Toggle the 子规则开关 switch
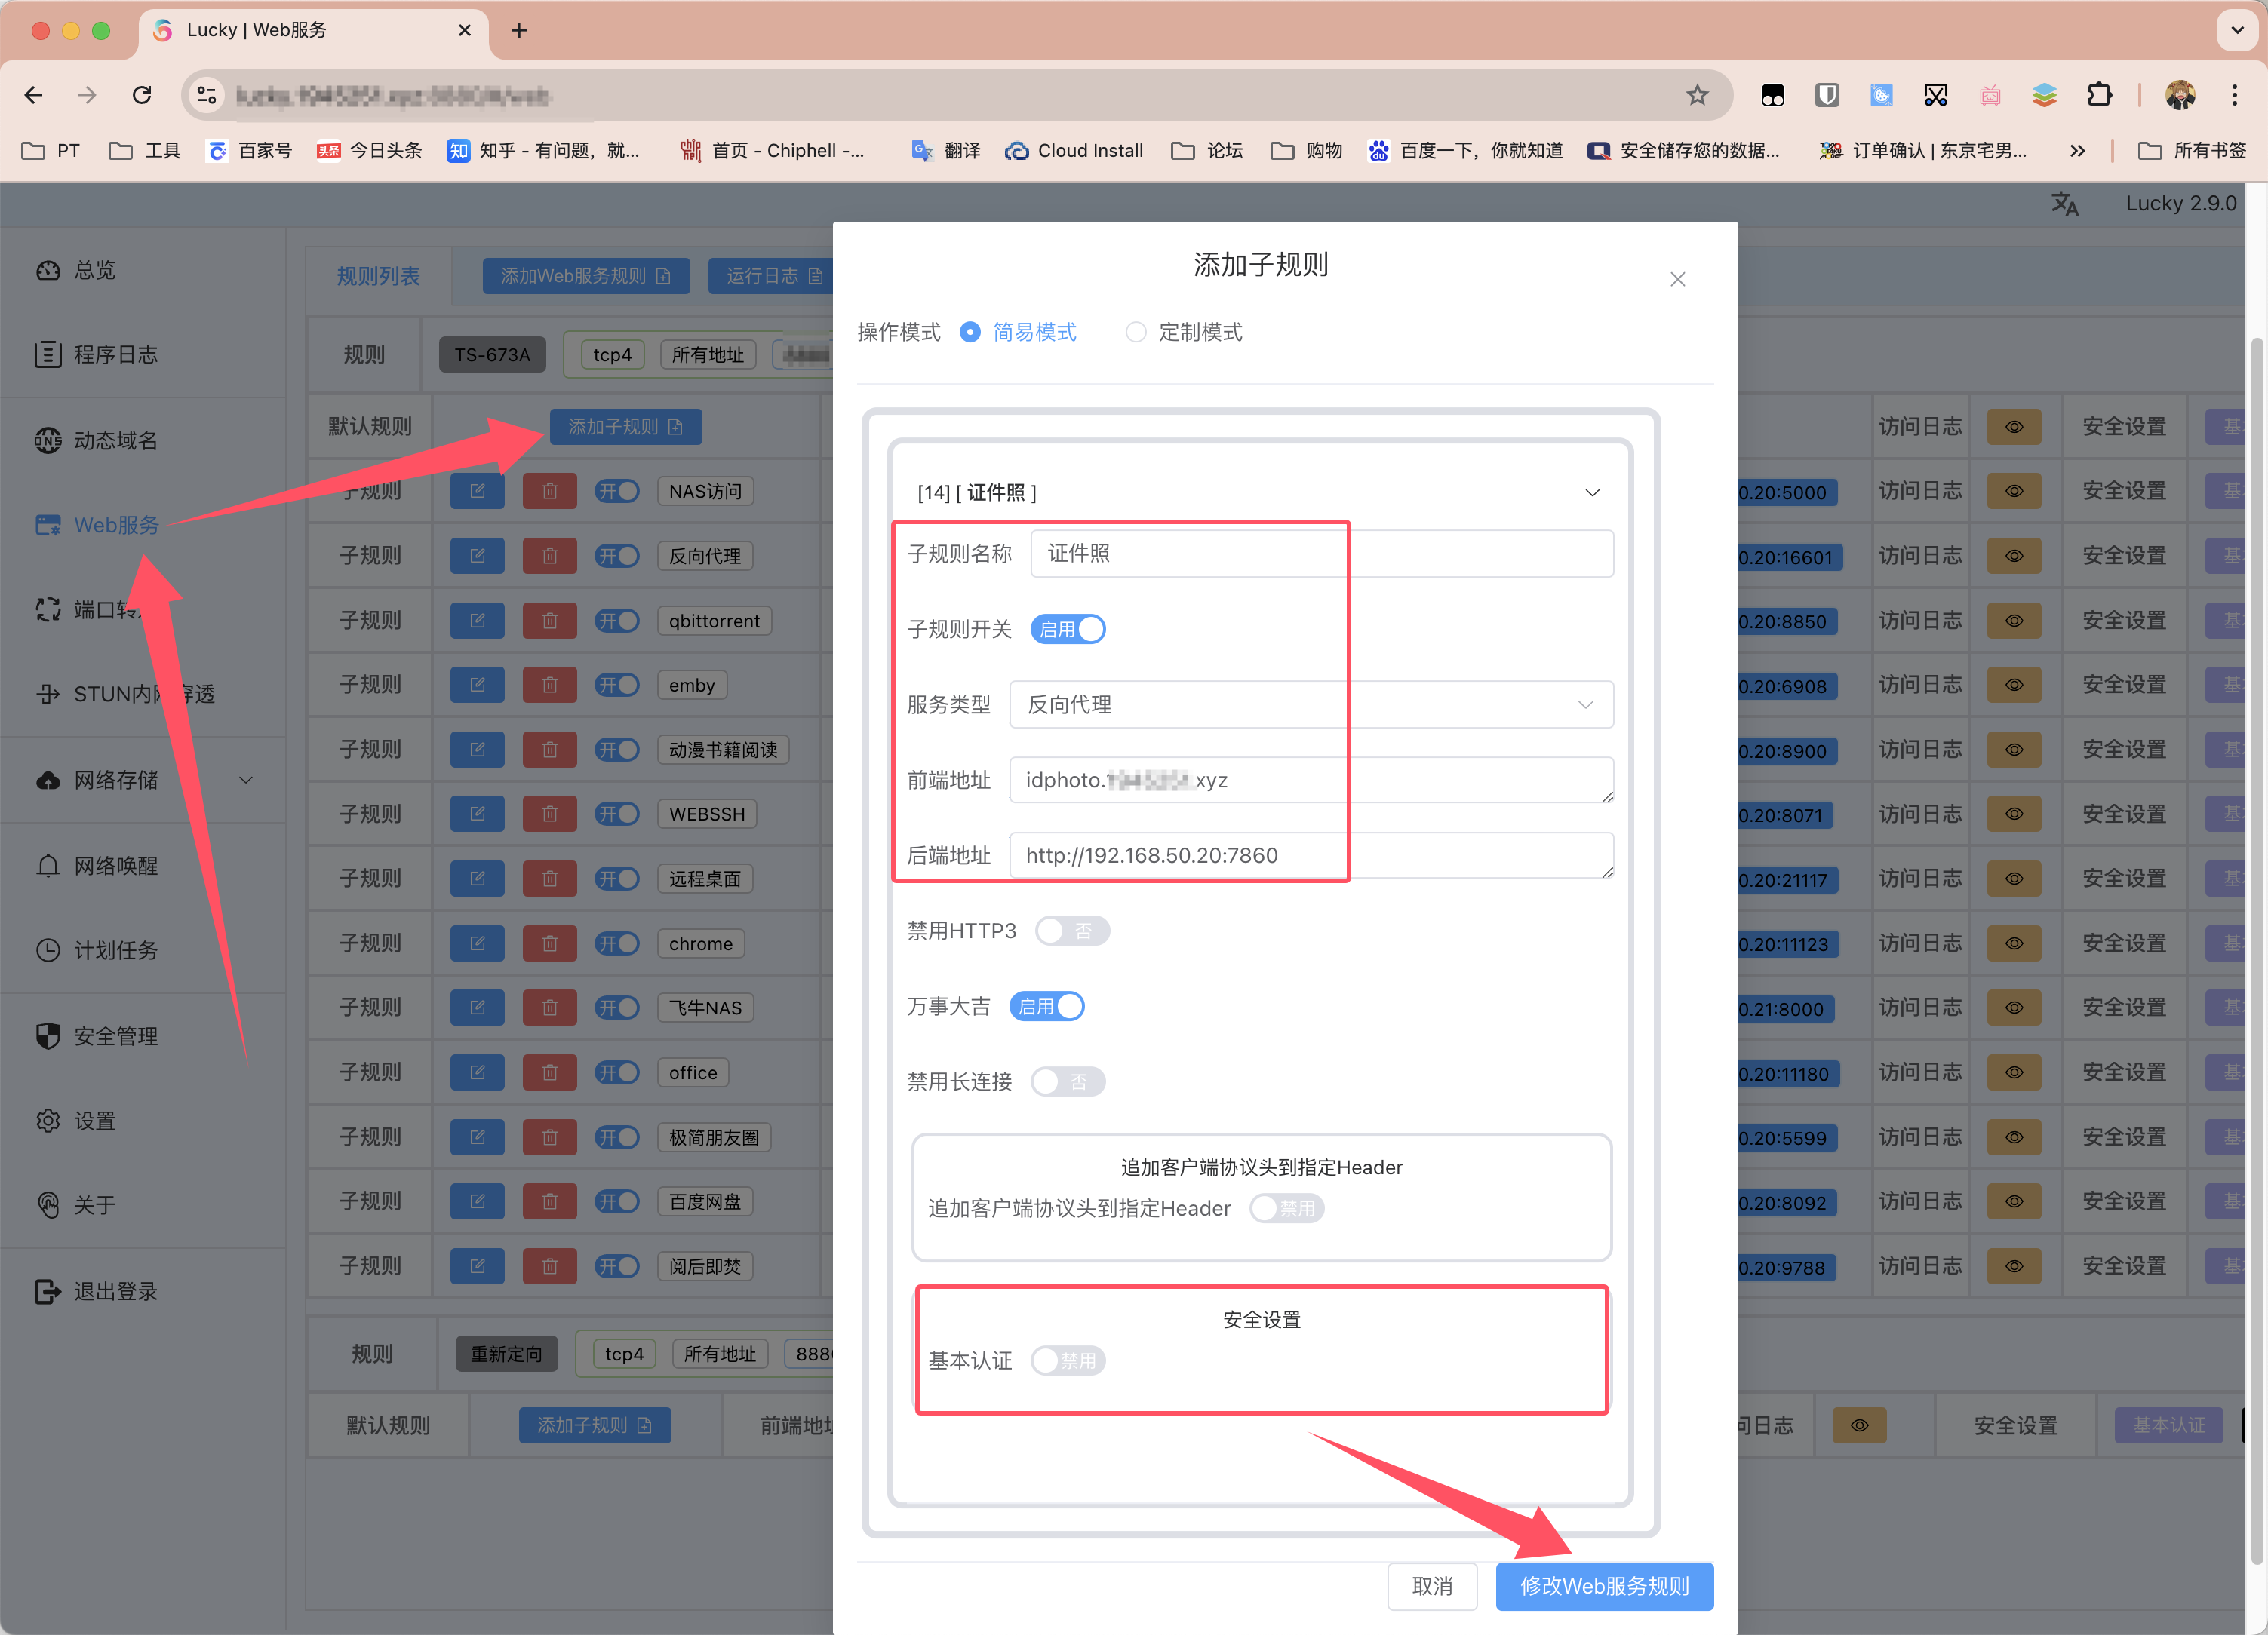 click(1067, 630)
